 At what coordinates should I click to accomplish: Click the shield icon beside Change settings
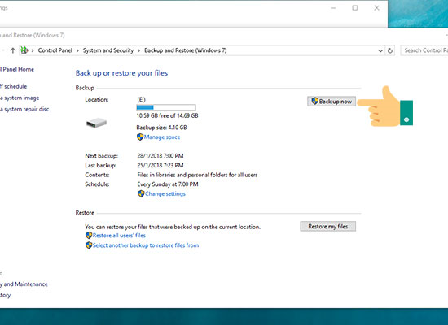click(x=141, y=194)
